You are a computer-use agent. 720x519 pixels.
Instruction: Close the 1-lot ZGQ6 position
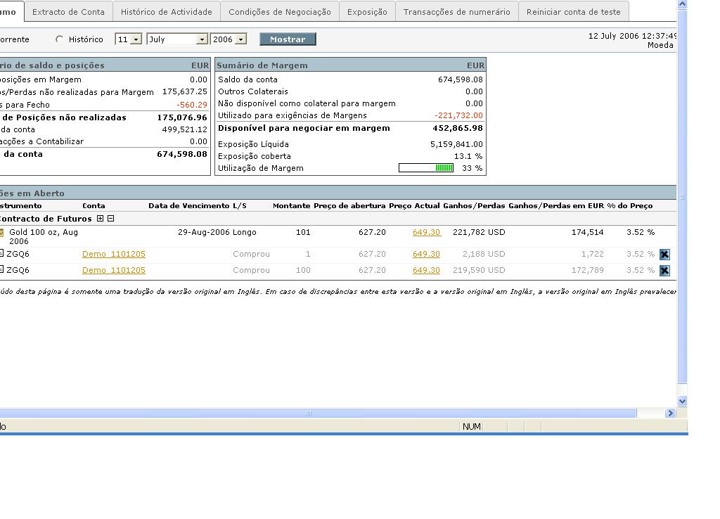(664, 255)
